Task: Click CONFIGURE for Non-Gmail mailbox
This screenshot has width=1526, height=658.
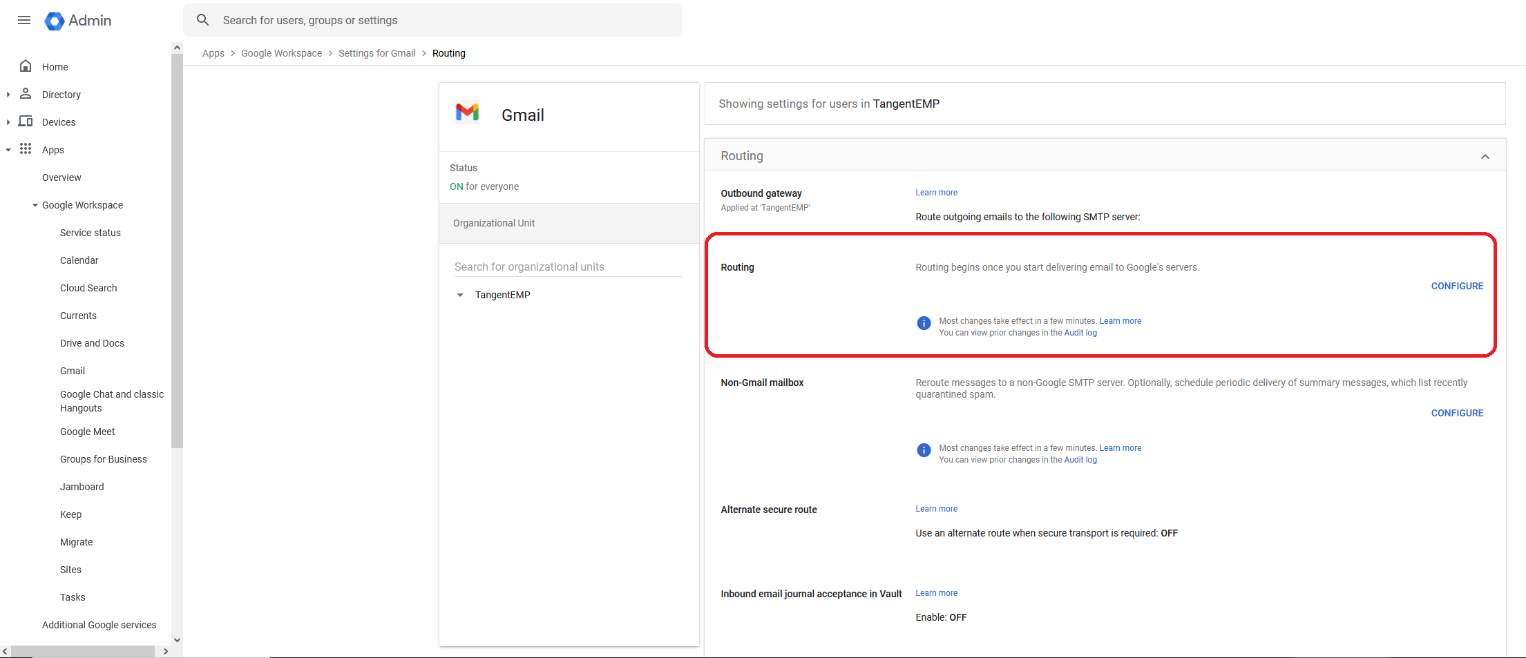Action: tap(1457, 413)
